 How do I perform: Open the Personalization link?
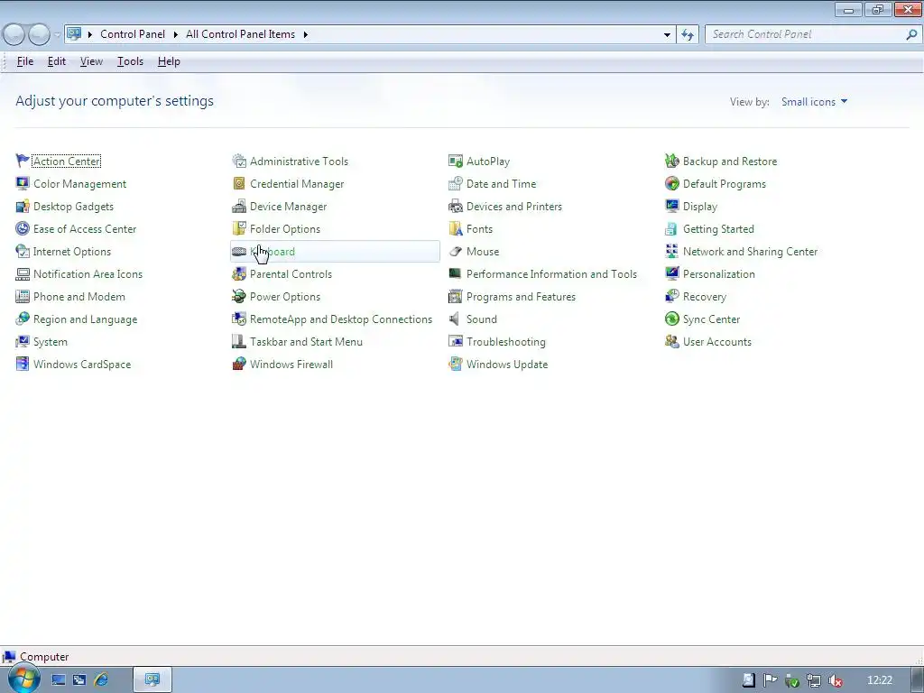[x=718, y=274]
